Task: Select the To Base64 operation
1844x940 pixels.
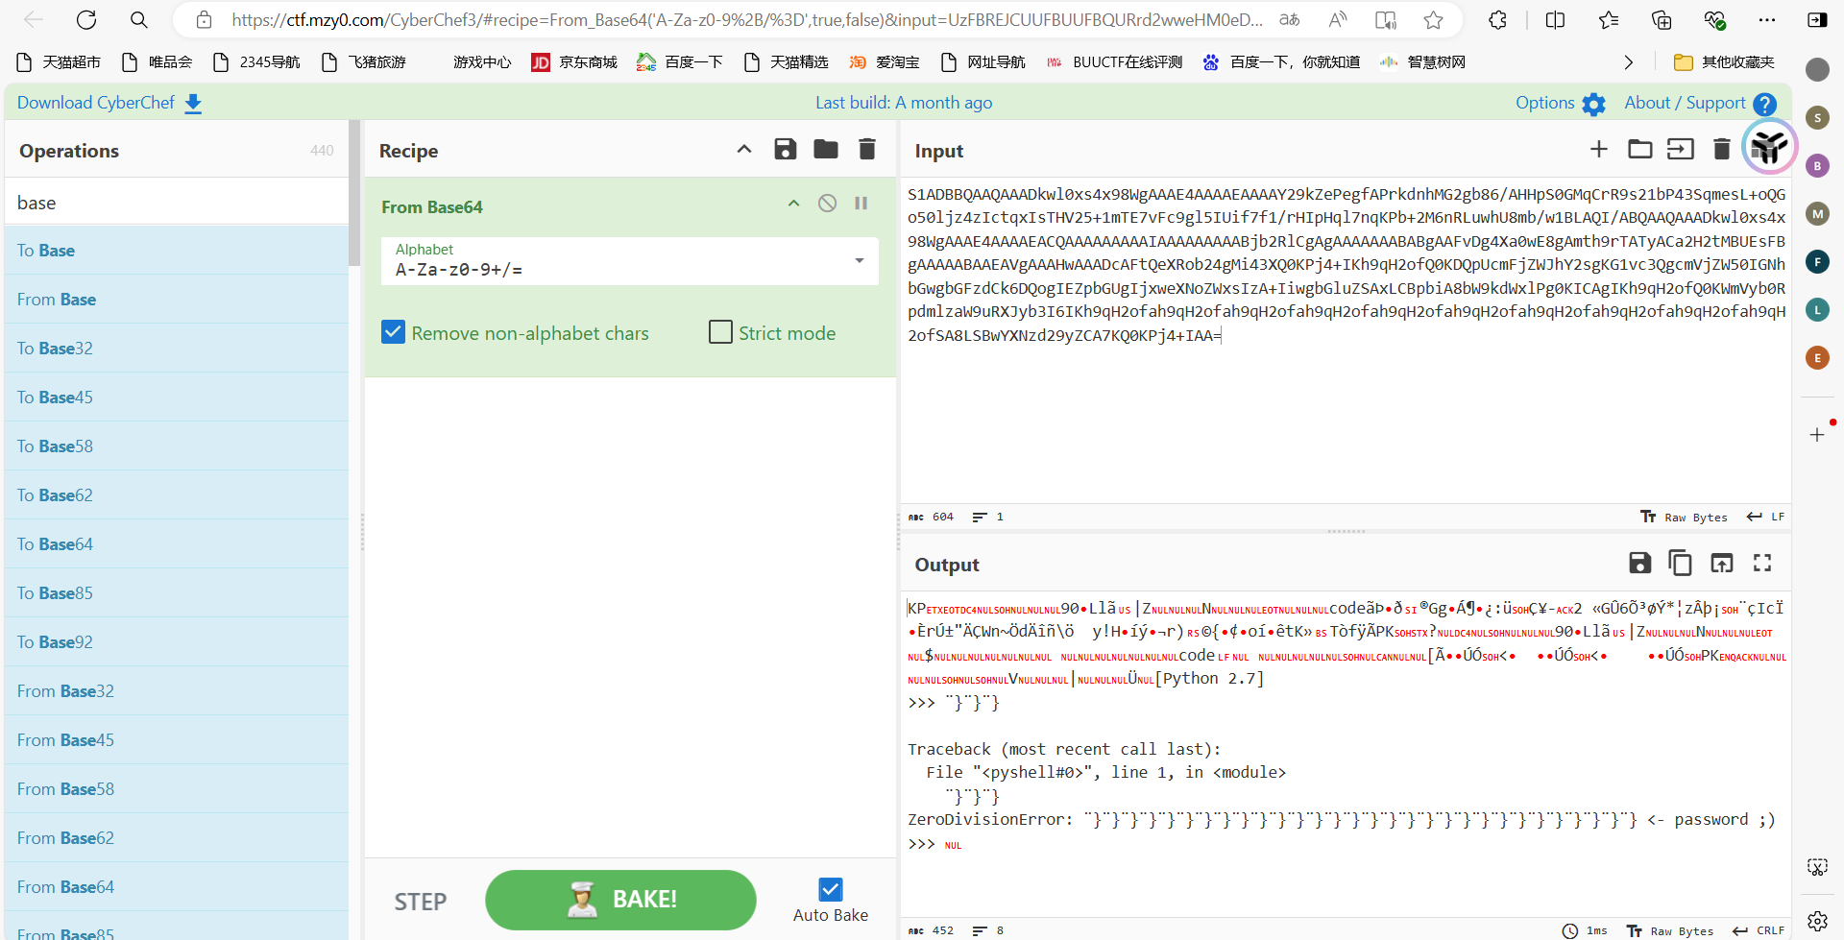Action: tap(177, 544)
